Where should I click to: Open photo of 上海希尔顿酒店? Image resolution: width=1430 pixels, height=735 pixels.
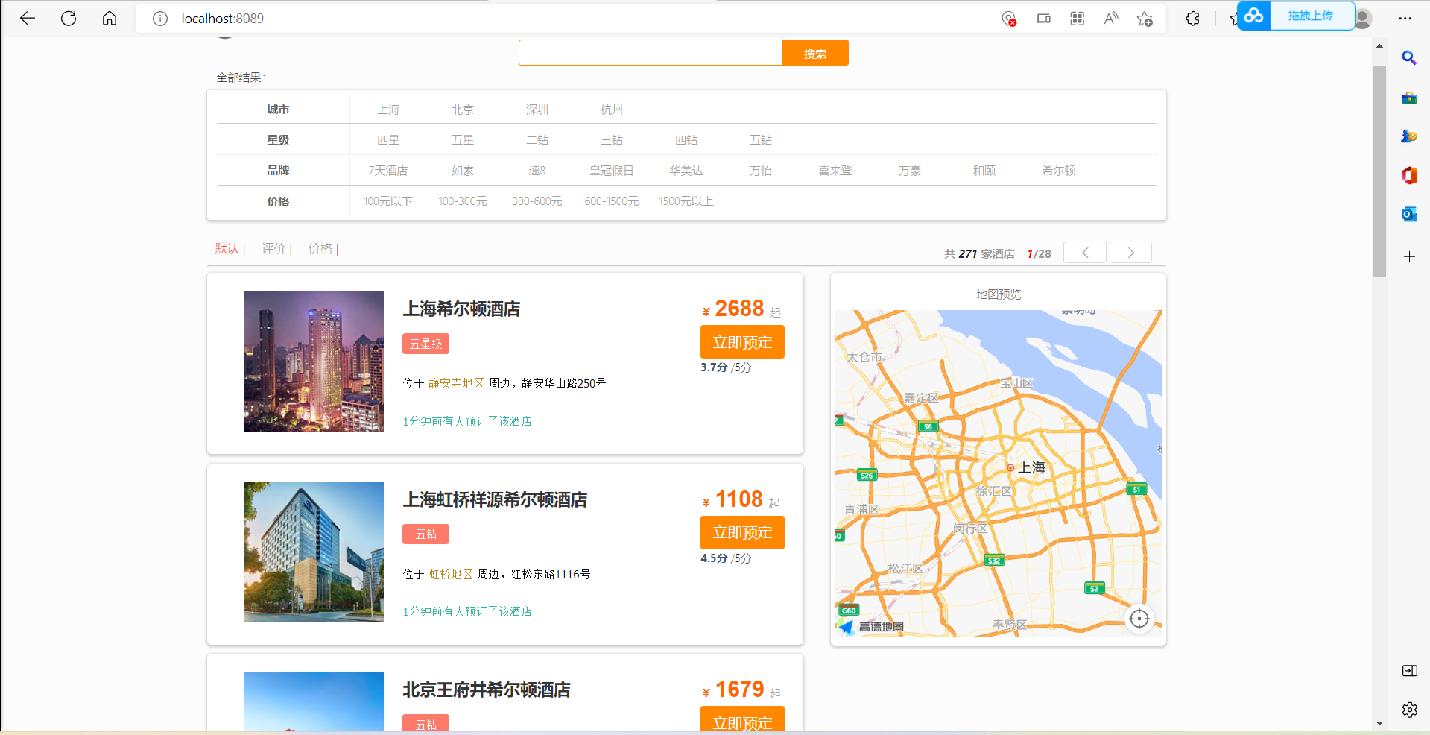coord(314,362)
